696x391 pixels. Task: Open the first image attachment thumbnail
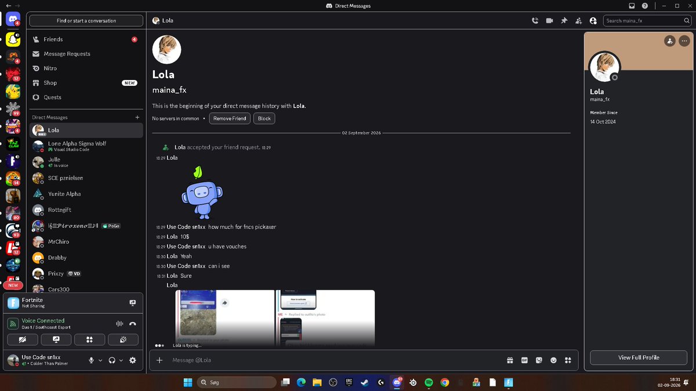[x=225, y=318]
